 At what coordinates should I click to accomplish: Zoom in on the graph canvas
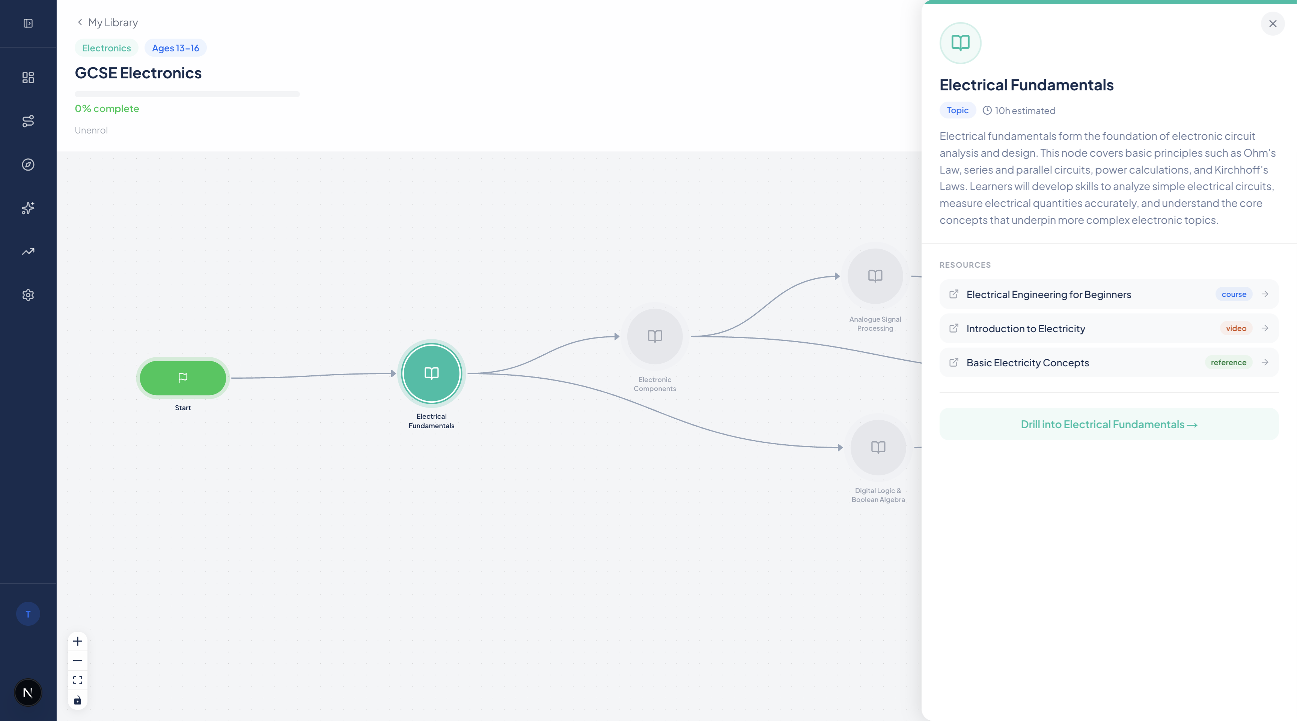[78, 641]
